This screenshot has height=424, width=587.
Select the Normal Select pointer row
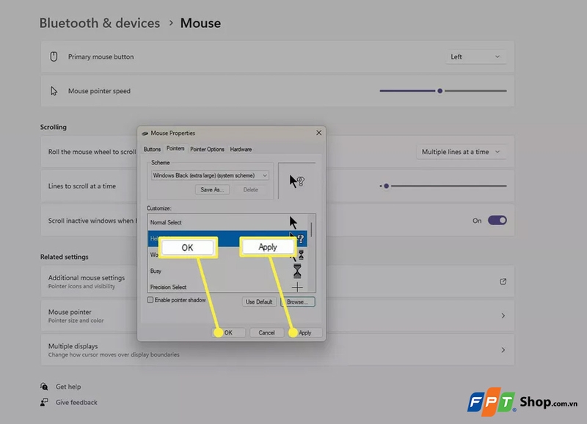point(227,222)
